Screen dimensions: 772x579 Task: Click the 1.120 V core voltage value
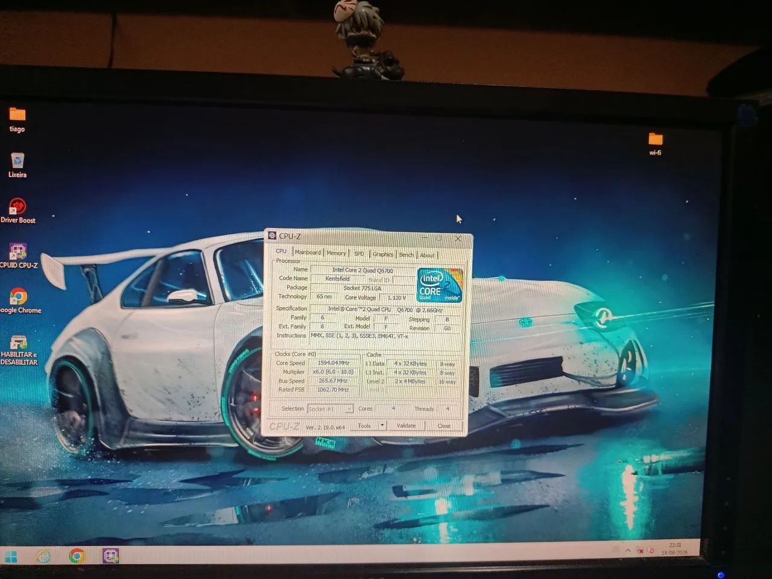396,297
